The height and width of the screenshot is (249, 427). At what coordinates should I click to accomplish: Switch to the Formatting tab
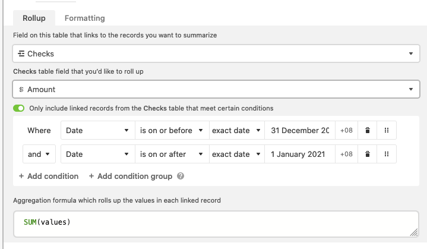[85, 18]
